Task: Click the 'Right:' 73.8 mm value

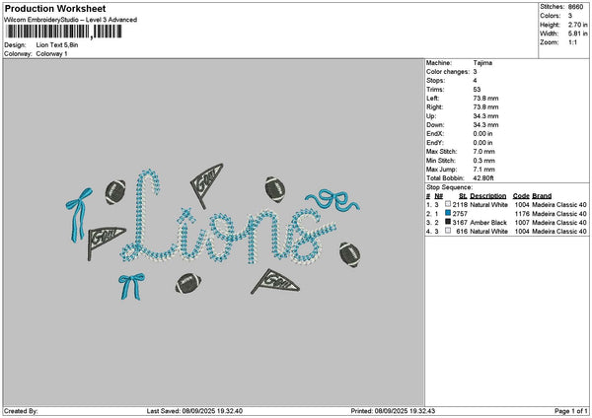Action: [x=485, y=107]
